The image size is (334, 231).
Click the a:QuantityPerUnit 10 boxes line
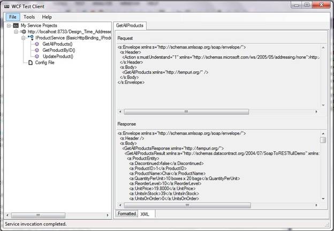point(185,179)
